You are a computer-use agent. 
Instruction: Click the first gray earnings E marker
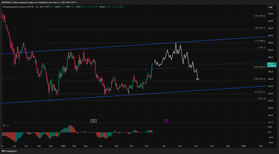[x=92, y=121]
